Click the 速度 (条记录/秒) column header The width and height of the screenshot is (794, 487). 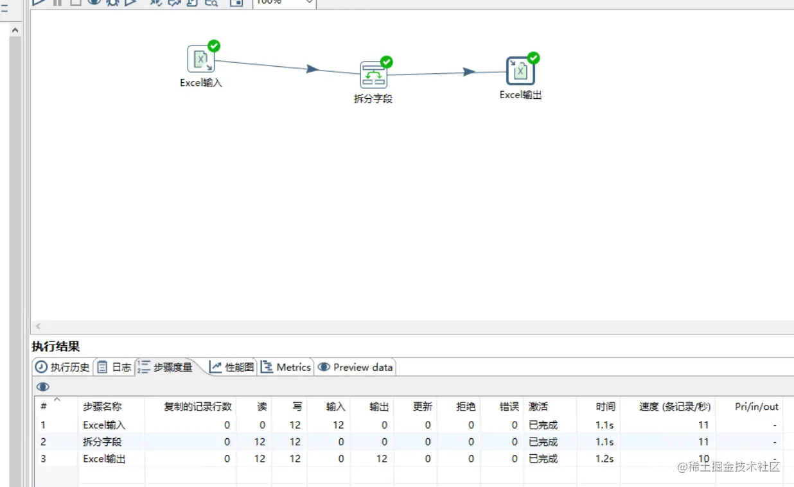click(668, 406)
